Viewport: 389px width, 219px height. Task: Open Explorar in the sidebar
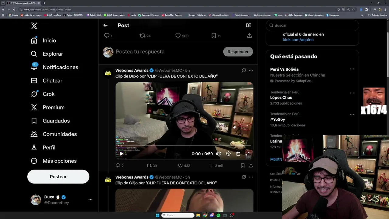tap(47, 54)
